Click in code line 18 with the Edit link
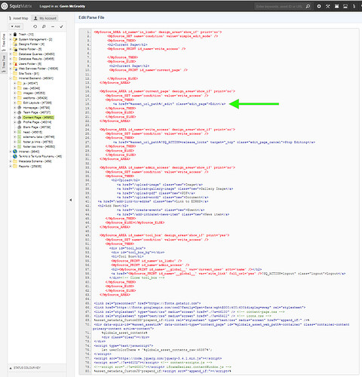This screenshot has width=362, height=377. tap(169, 104)
